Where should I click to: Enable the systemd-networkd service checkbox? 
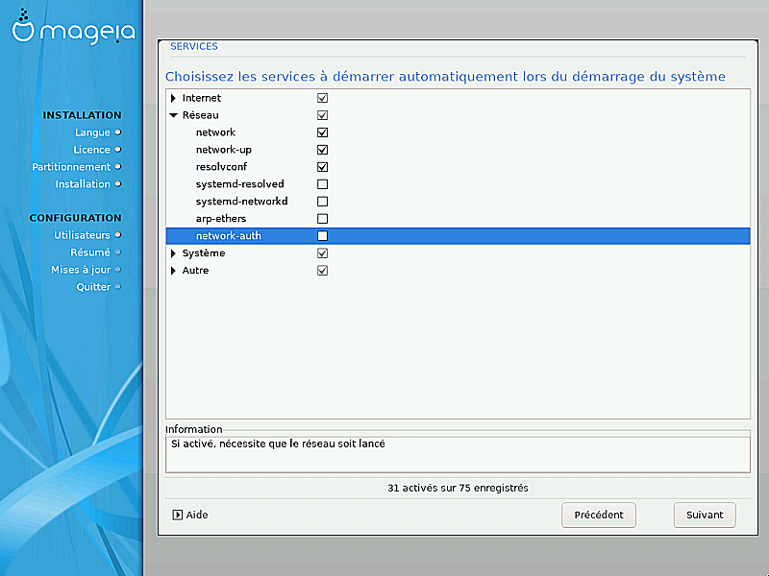(x=322, y=202)
